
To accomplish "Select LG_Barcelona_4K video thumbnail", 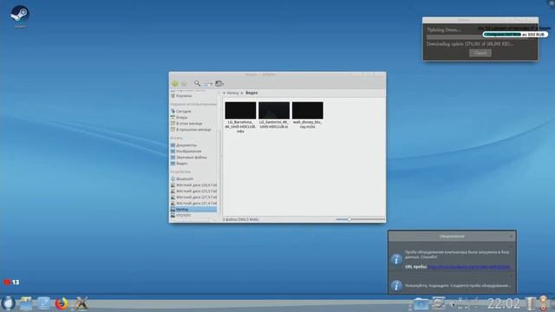I will click(x=240, y=110).
